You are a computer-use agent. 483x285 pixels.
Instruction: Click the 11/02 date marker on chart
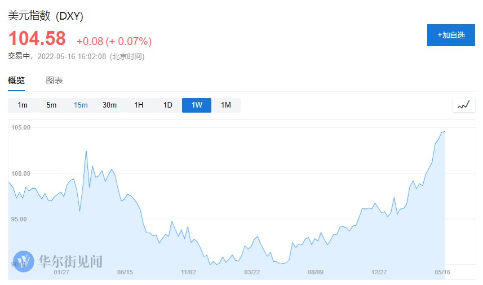point(188,272)
